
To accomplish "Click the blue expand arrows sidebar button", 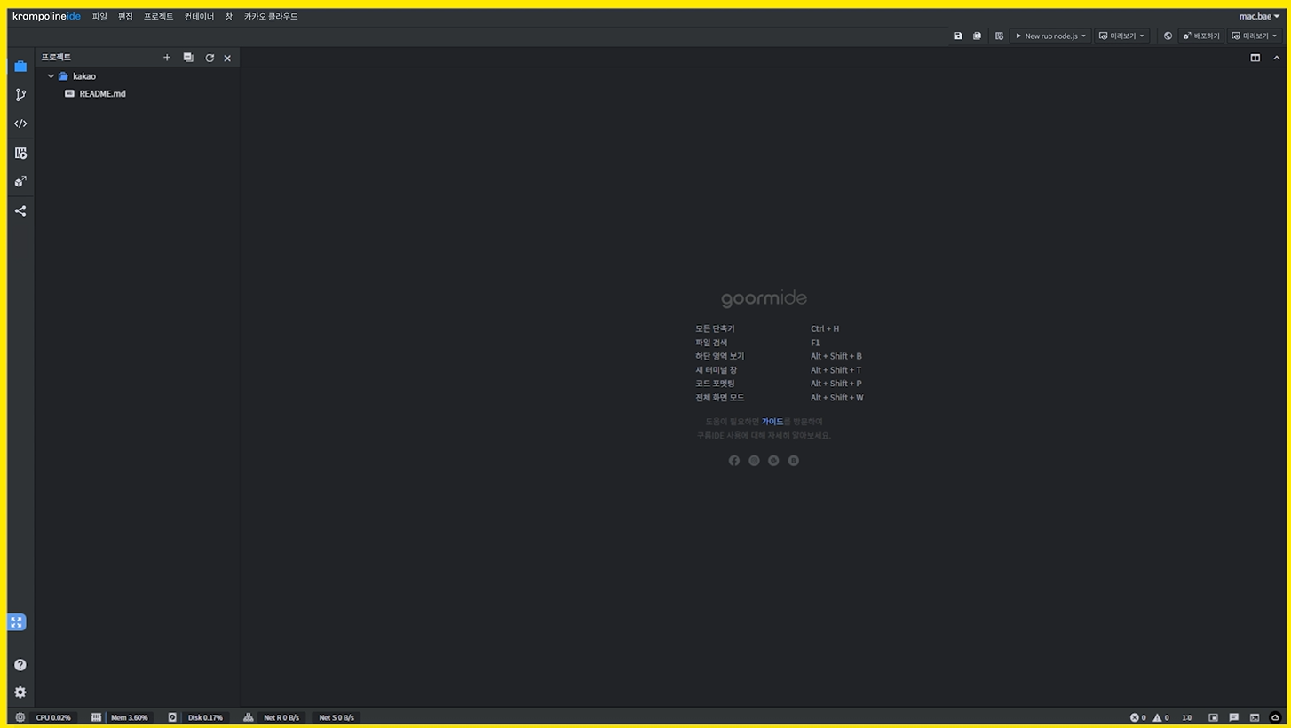I will tap(16, 622).
